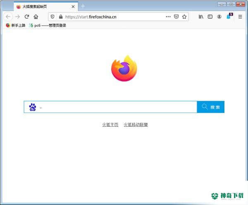This screenshot has height=205, width=248.
Task: Close the 火狐搜索起始页 tab
Action: click(73, 7)
